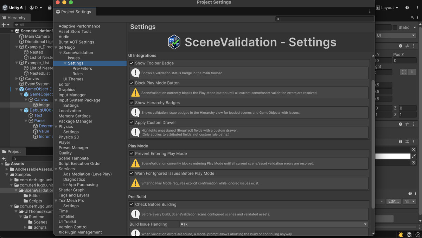Open the UI layer dropdown in Inspector
Viewport: 422px width, 238px height.
point(396,35)
